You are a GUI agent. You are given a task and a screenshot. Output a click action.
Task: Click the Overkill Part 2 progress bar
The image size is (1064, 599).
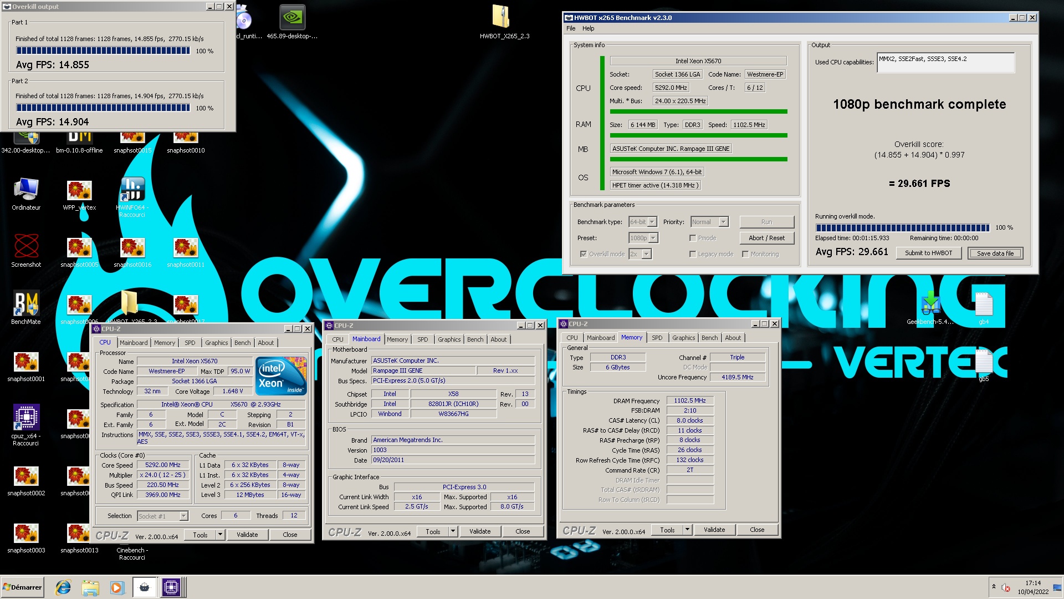[x=103, y=108]
